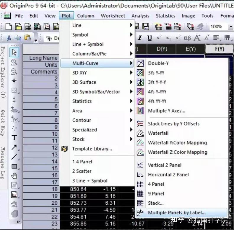
Task: Open the Statistics menu in menu bar
Action: pos(165,16)
